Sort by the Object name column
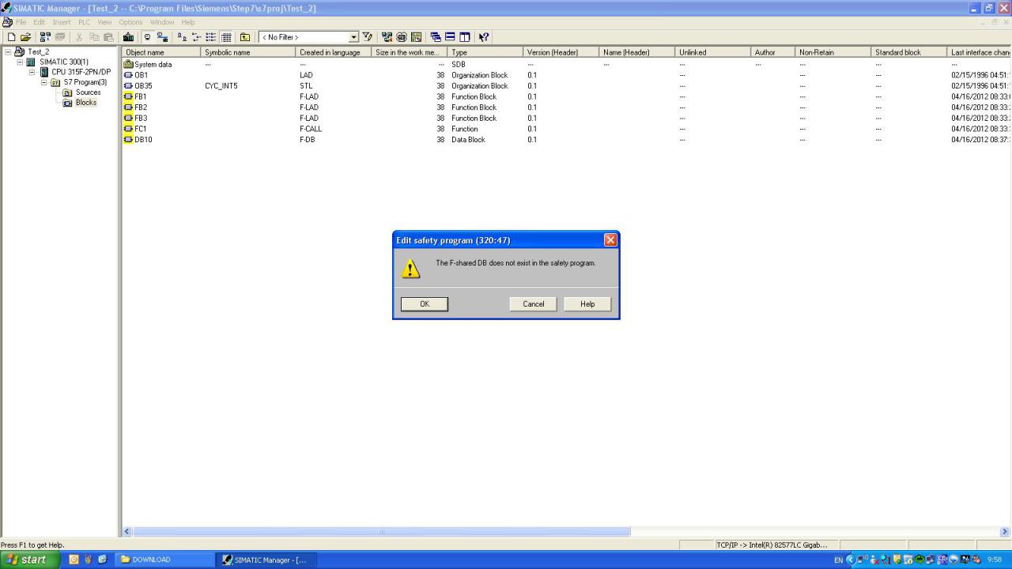1012x569 pixels. 161,52
